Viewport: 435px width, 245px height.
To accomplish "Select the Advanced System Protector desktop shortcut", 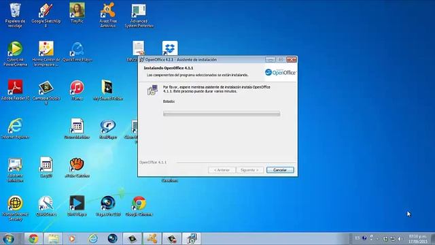I will tap(139, 15).
